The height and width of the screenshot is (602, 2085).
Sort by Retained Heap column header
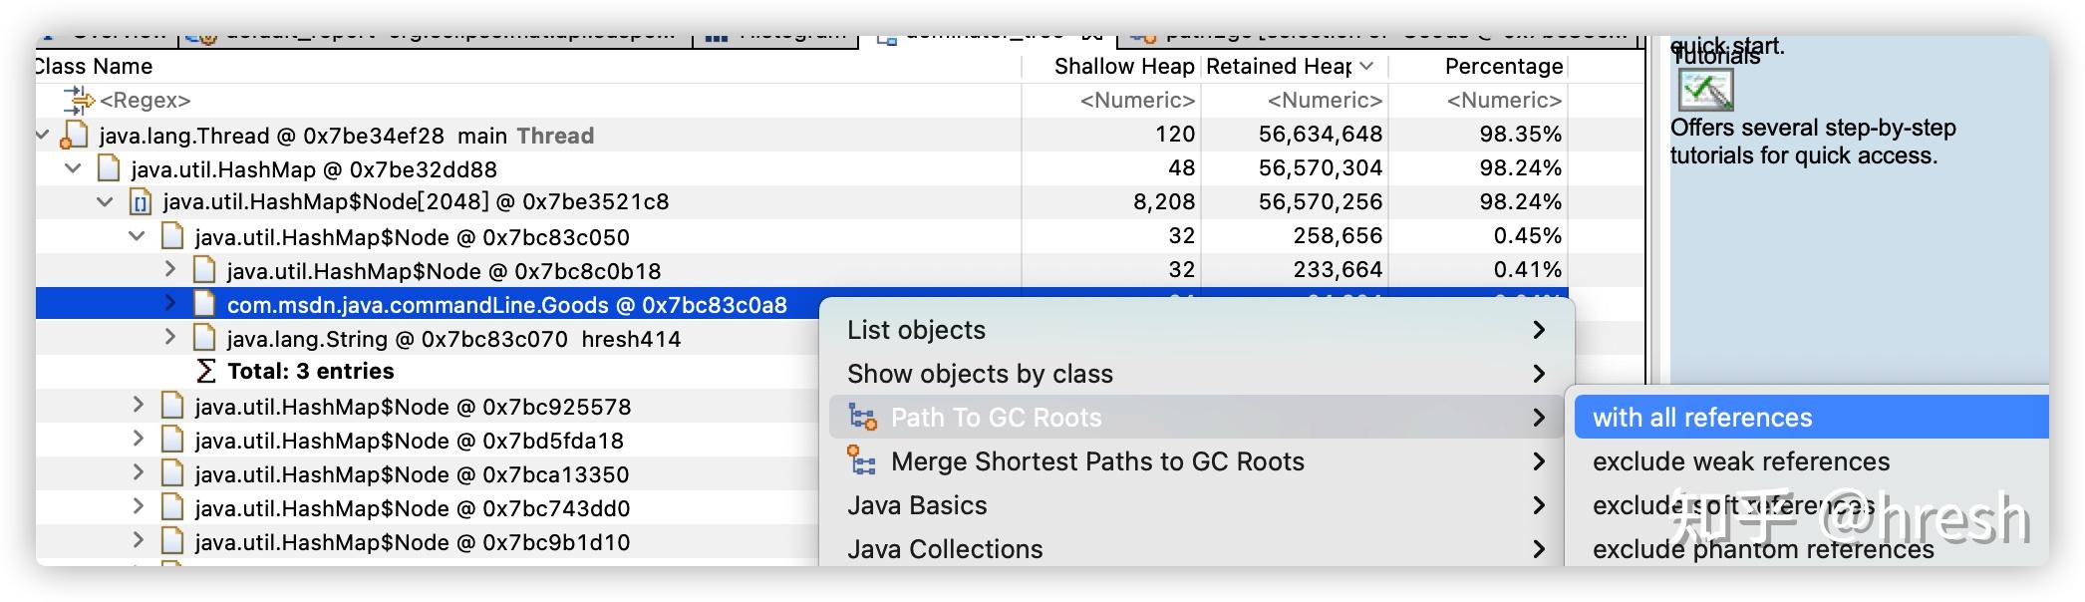point(1279,67)
